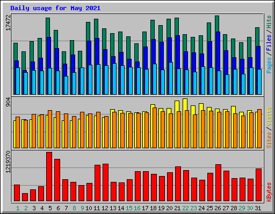The image size is (275, 214).
Task: Click day label 30 on the x-axis
Action: point(250,208)
